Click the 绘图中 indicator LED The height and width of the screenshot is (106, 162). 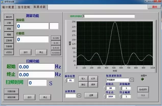tap(142, 79)
